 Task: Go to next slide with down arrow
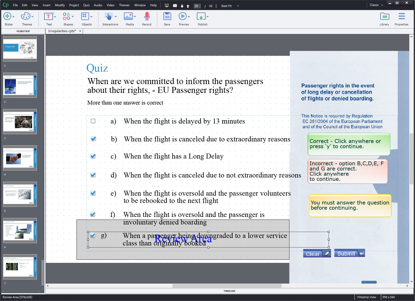pyautogui.click(x=182, y=6)
